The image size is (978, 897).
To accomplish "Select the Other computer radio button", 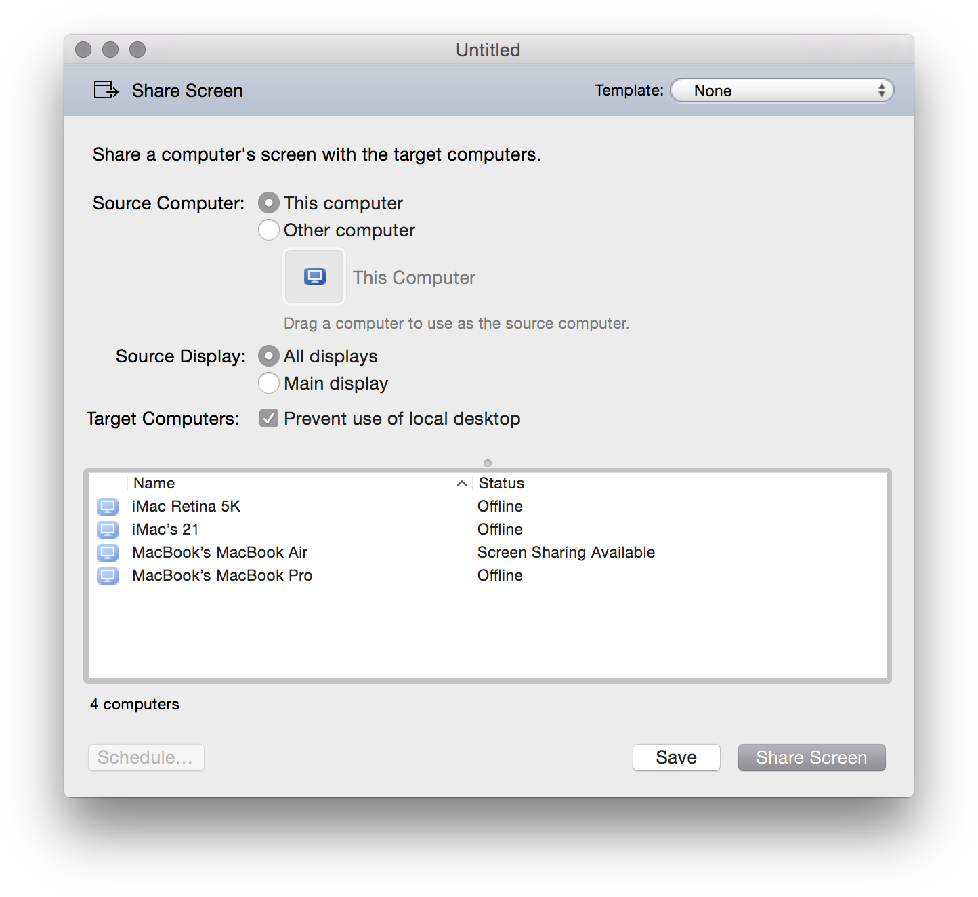I will (x=269, y=230).
